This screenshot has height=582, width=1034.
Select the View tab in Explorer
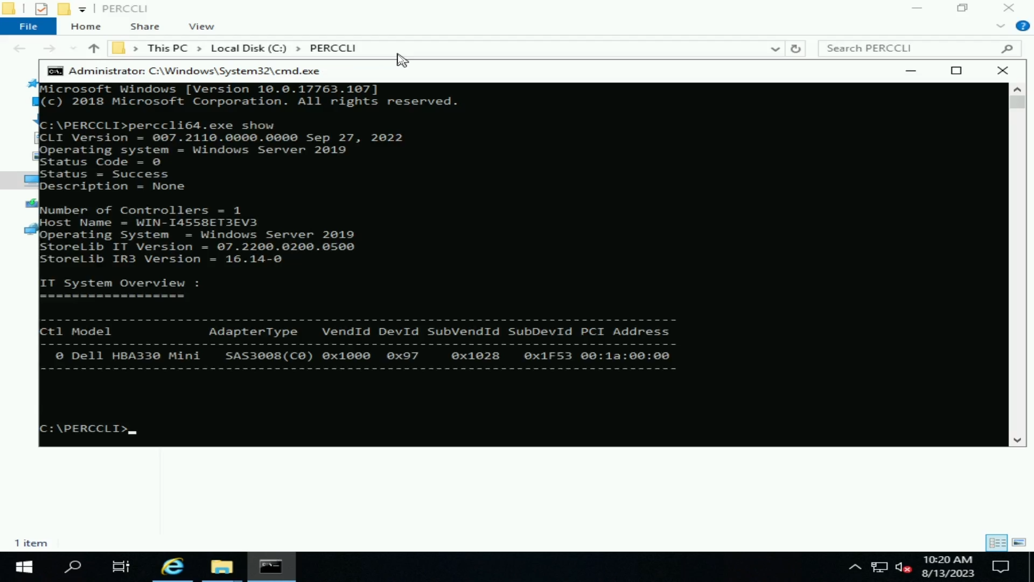coord(201,26)
